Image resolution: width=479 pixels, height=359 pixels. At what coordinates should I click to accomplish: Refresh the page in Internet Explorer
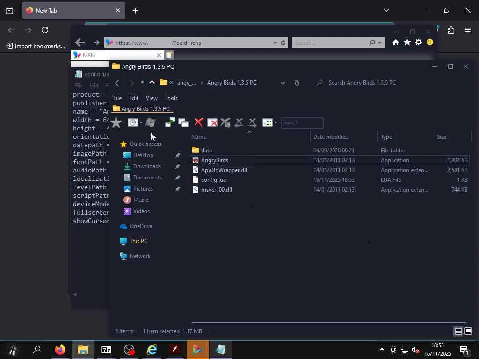[283, 43]
